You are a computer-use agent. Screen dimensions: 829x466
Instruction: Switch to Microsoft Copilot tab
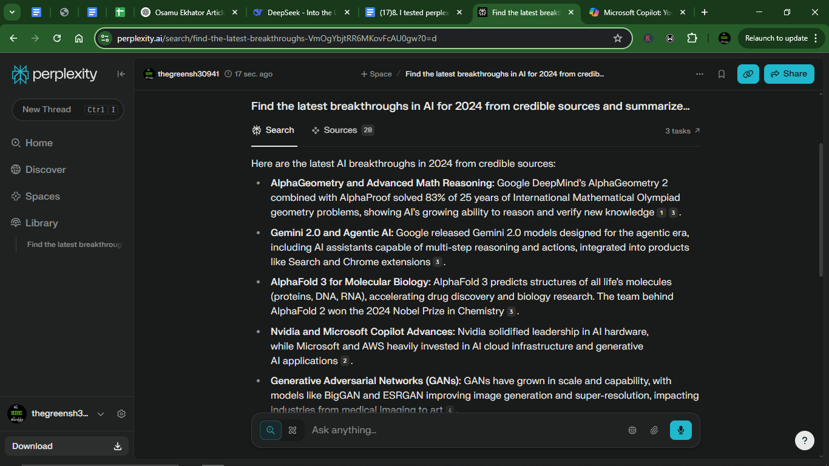point(637,12)
